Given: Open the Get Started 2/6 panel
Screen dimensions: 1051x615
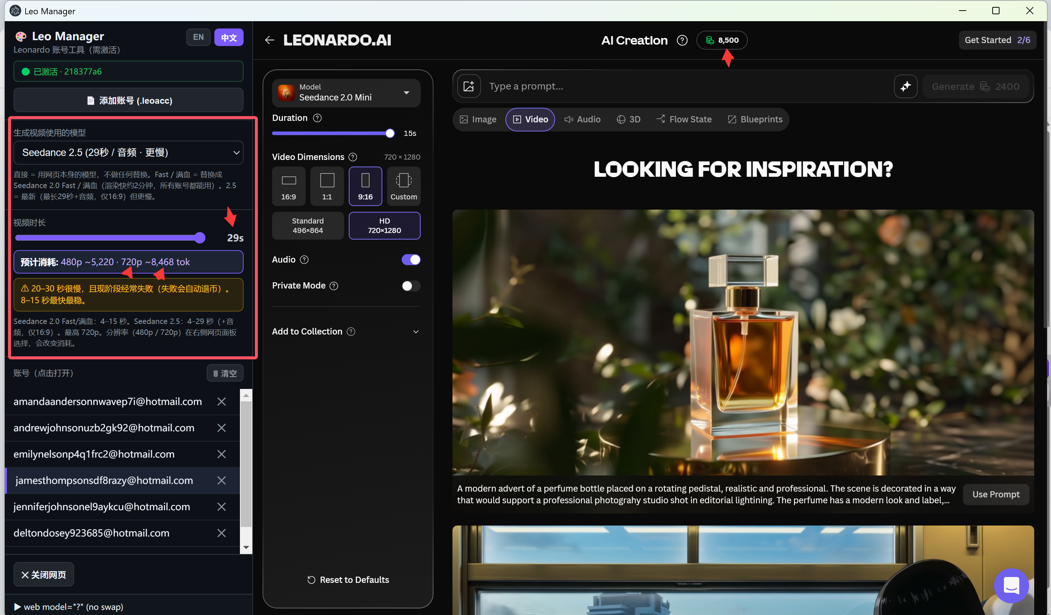Looking at the screenshot, I should pos(997,40).
